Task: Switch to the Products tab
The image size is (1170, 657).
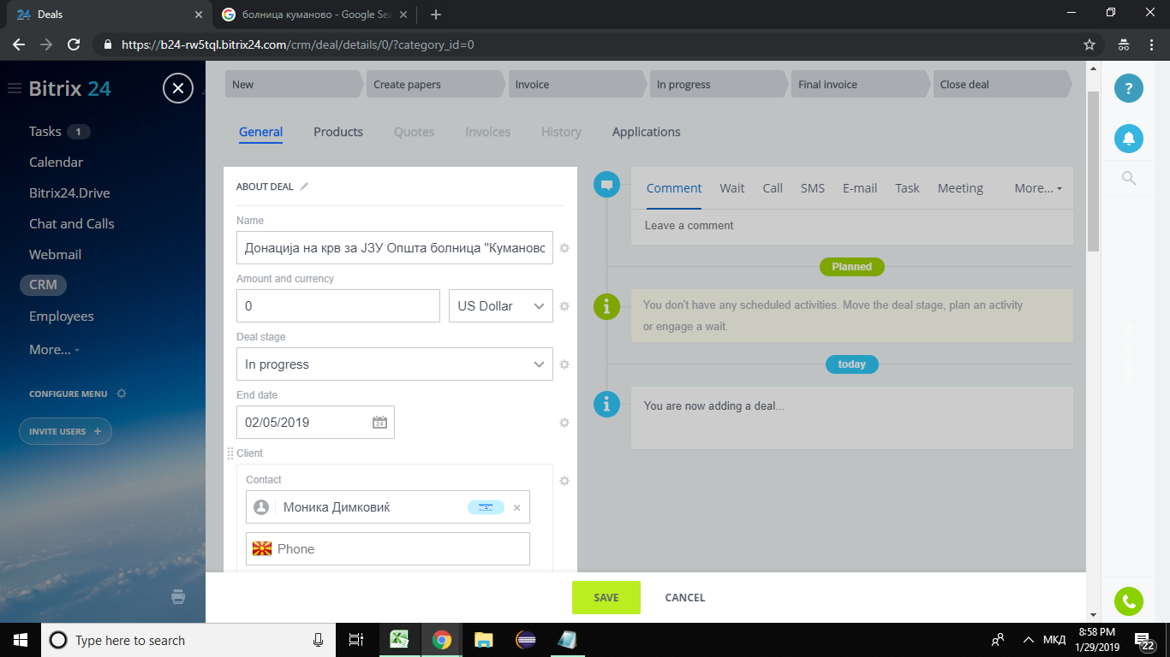Action: click(x=338, y=132)
